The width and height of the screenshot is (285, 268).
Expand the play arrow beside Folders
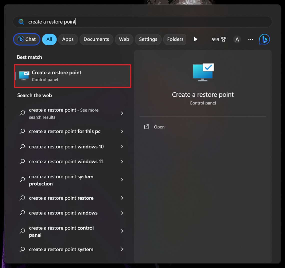(195, 39)
